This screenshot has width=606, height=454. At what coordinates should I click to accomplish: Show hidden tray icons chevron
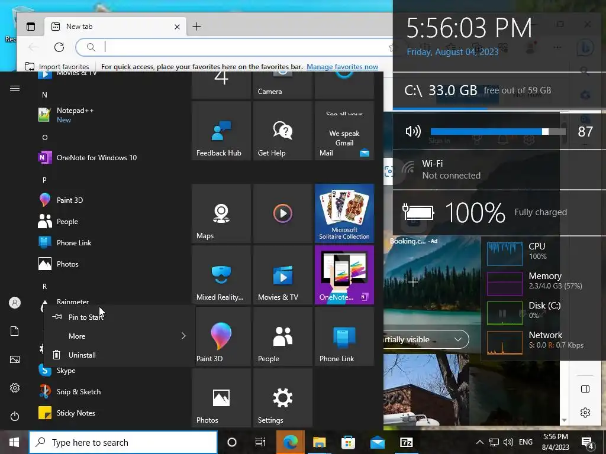click(479, 442)
